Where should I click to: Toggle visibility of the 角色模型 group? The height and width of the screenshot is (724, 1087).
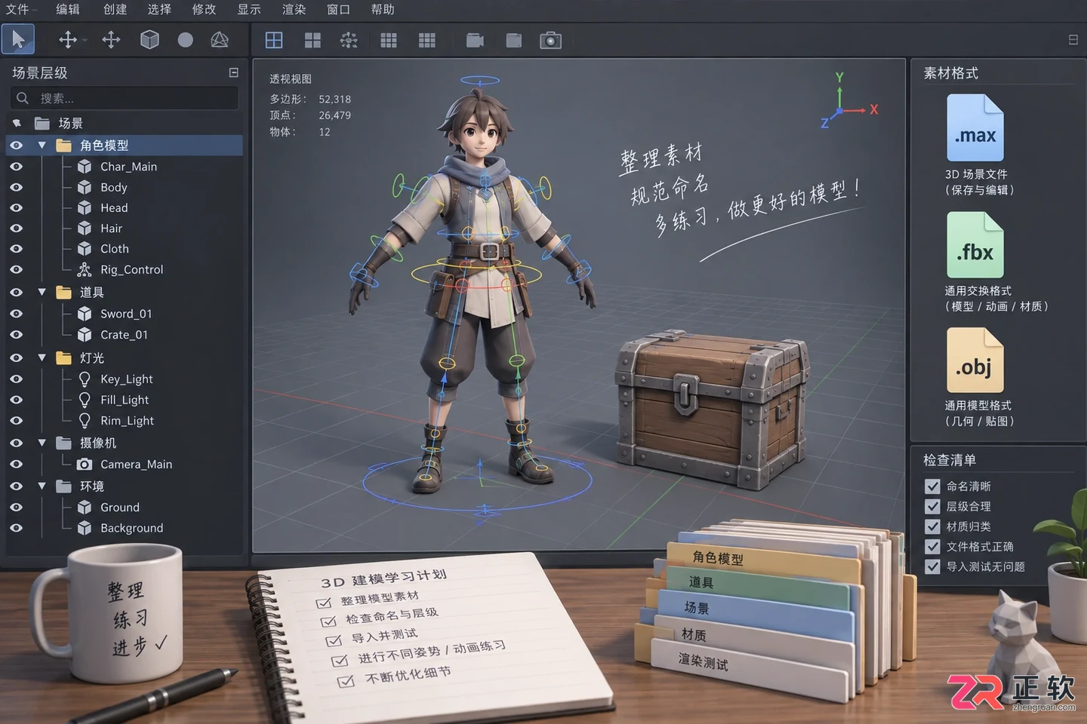[16, 145]
